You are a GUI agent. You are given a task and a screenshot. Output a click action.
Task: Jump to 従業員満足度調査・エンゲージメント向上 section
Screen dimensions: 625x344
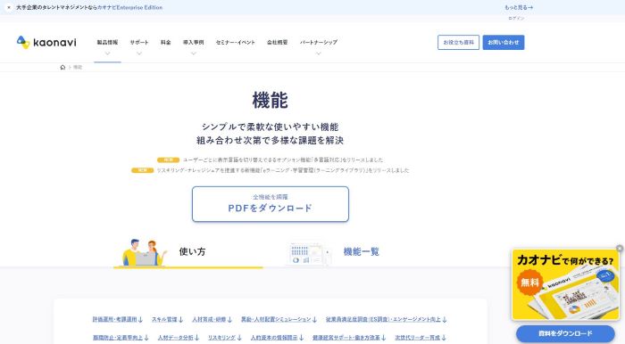click(x=387, y=319)
